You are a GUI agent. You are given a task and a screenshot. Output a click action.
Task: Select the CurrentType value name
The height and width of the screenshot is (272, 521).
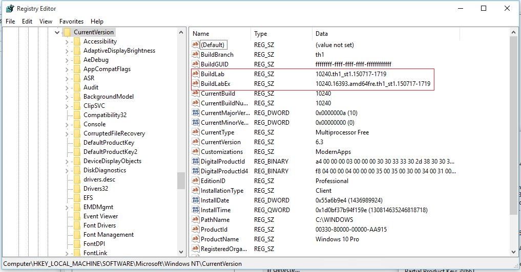pyautogui.click(x=217, y=132)
